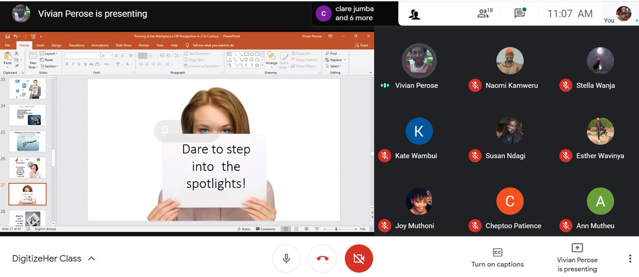Open the Layout dropdown in Slides group
The width and height of the screenshot is (639, 277).
pos(50,53)
